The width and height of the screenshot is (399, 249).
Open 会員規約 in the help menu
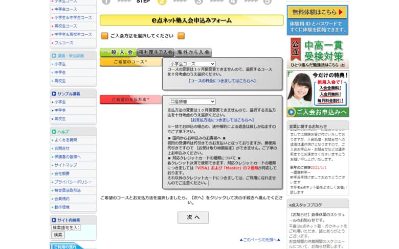pos(62,199)
